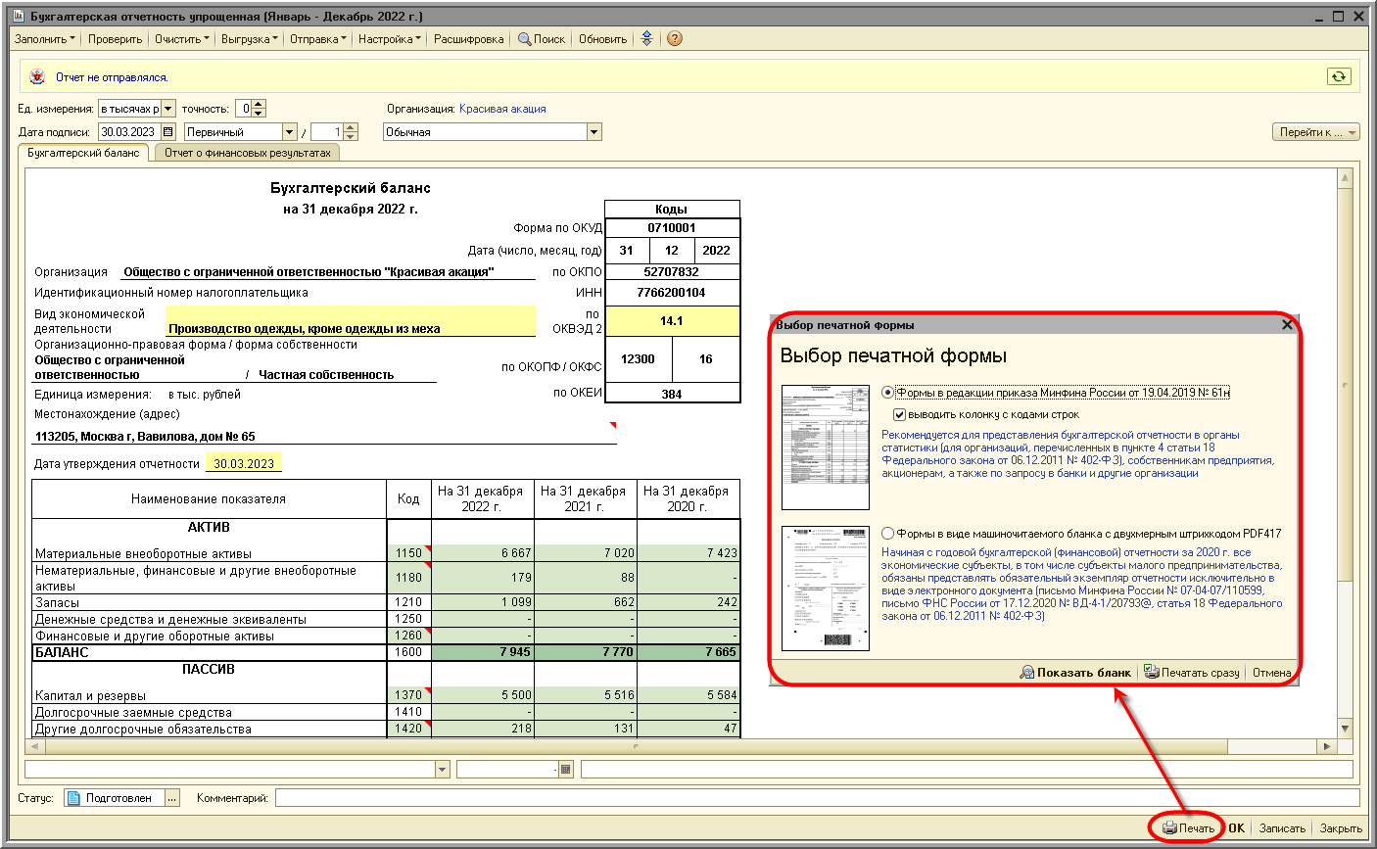Open the Очистить dropdown menu
This screenshot has width=1377, height=849.
(x=182, y=39)
